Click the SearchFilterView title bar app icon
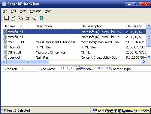 pyautogui.click(x=4, y=4)
